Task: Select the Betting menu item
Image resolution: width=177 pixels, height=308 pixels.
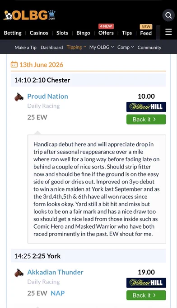Action: [x=13, y=33]
